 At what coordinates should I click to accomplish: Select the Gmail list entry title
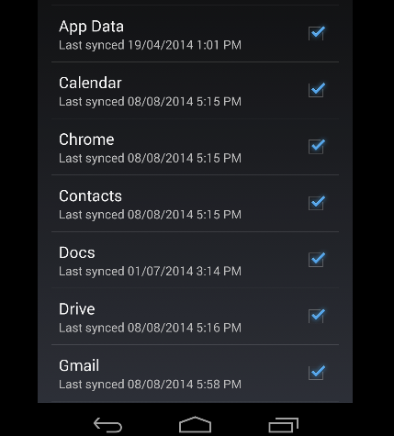(x=79, y=365)
